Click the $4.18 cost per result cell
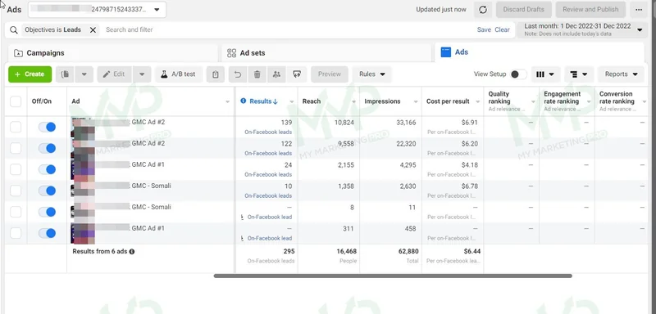Image resolution: width=656 pixels, height=314 pixels. [x=469, y=164]
